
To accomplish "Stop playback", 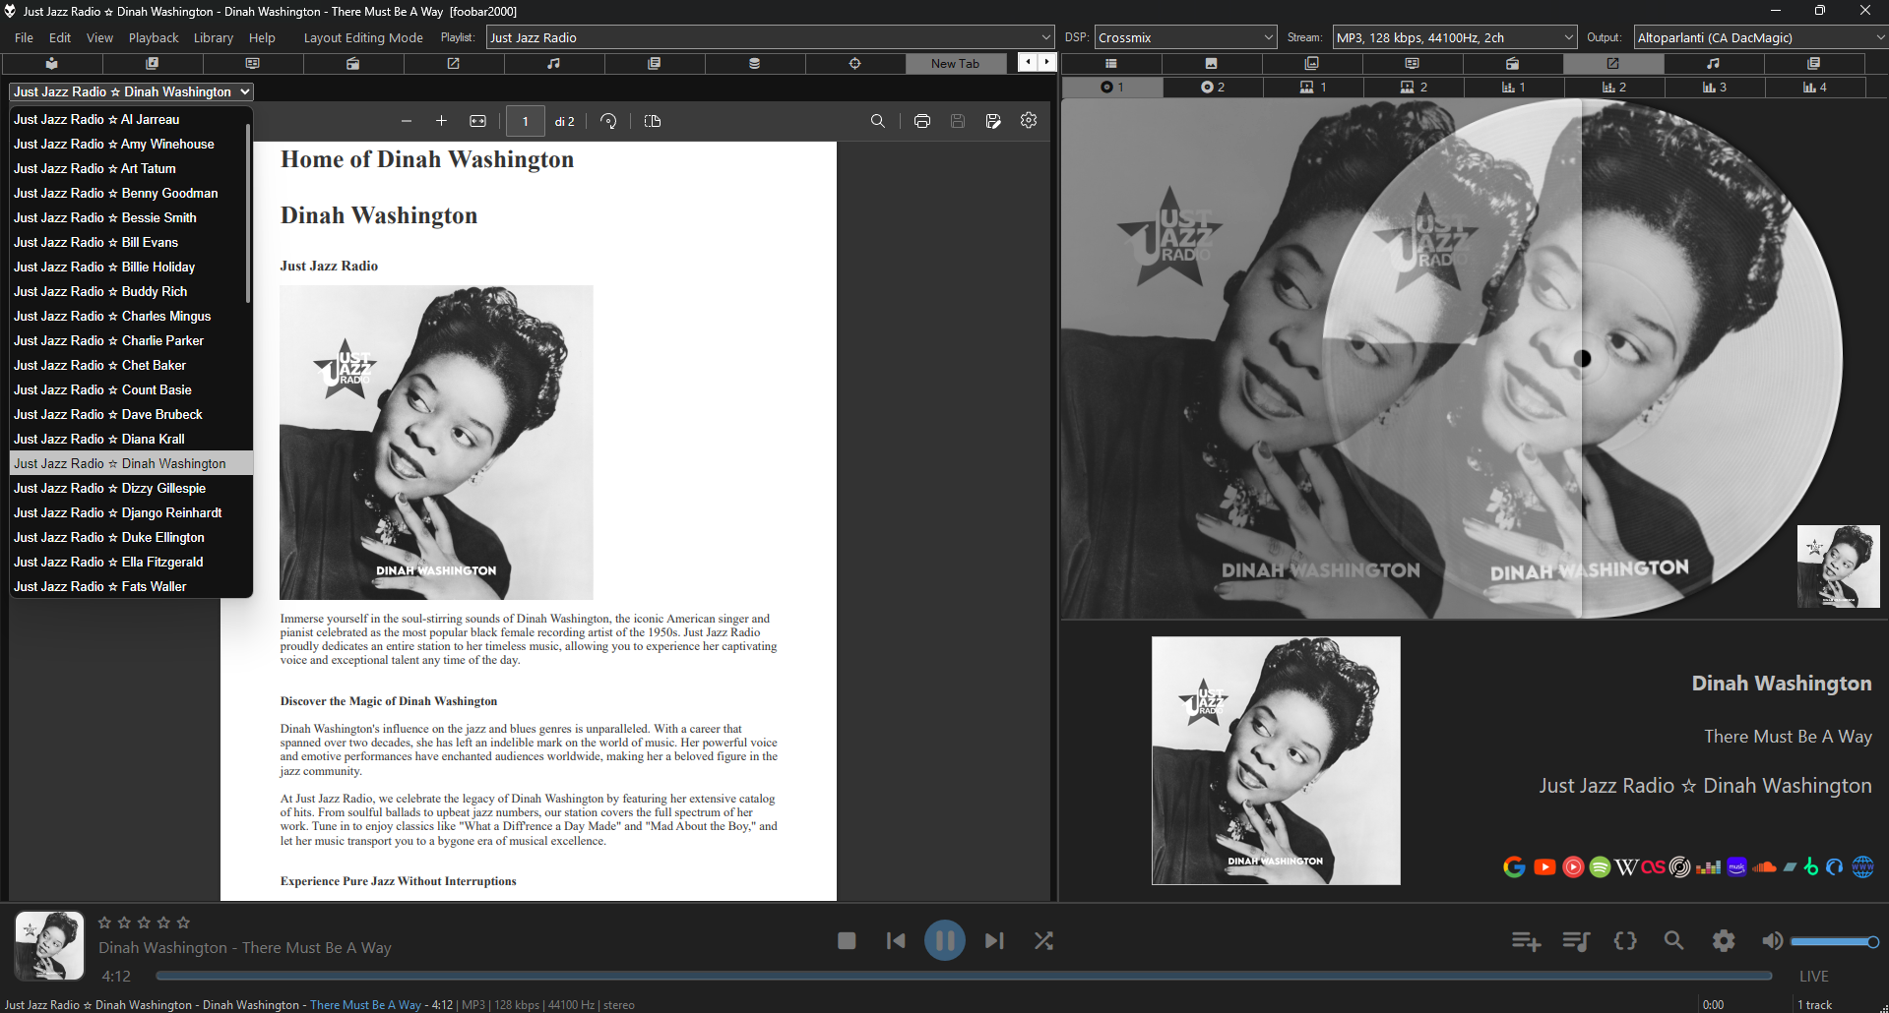I will [847, 940].
